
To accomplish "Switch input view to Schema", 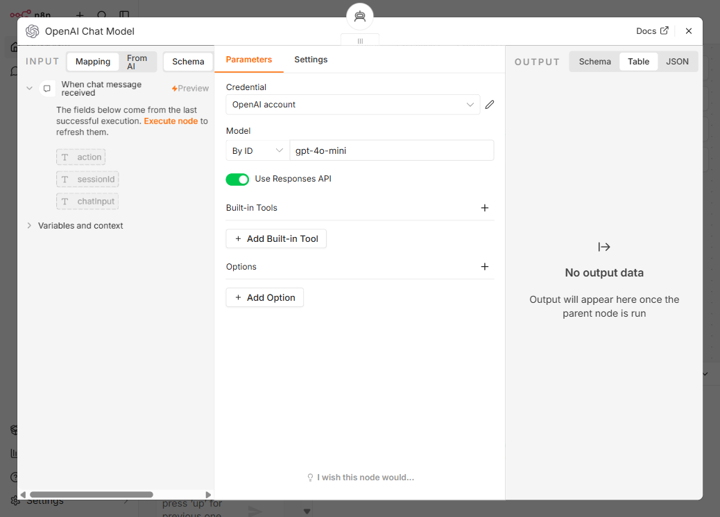I will coord(188,62).
